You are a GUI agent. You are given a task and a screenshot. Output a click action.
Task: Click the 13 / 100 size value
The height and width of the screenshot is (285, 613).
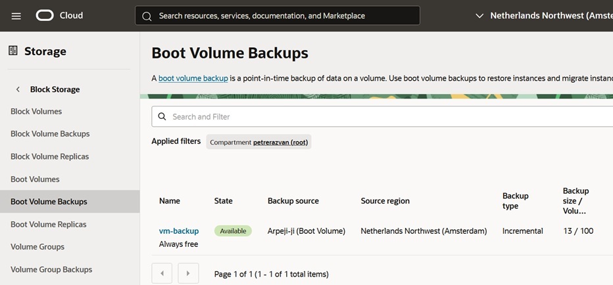(x=578, y=231)
